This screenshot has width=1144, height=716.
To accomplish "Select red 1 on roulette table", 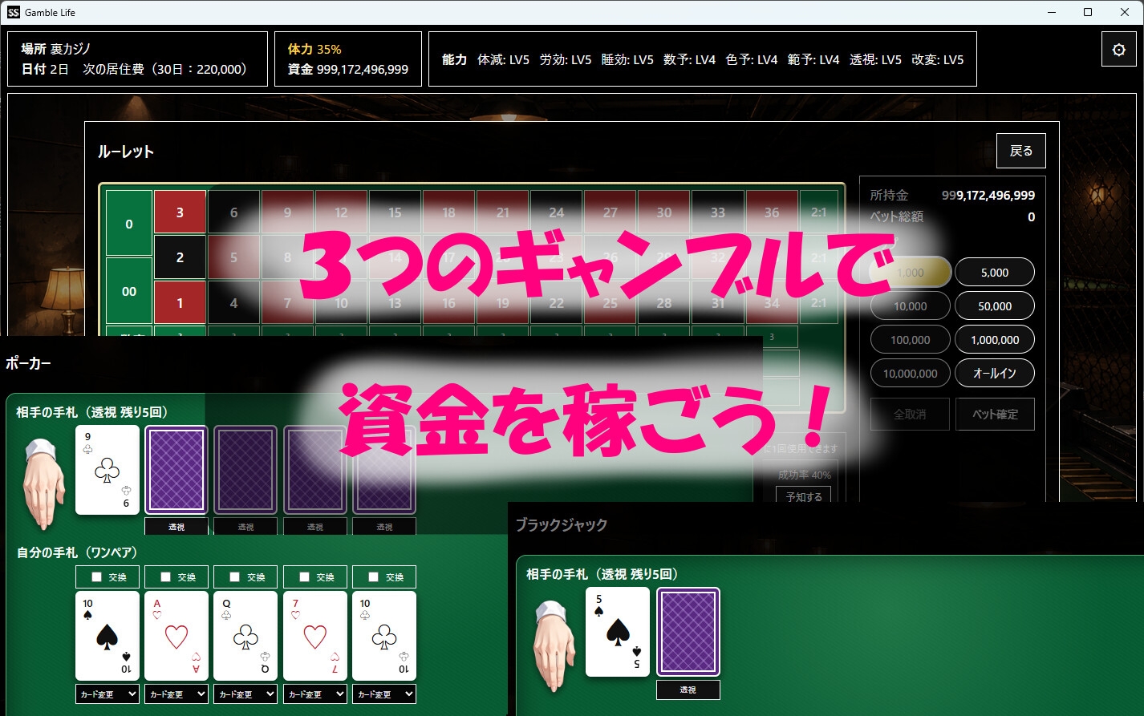I will [x=180, y=303].
